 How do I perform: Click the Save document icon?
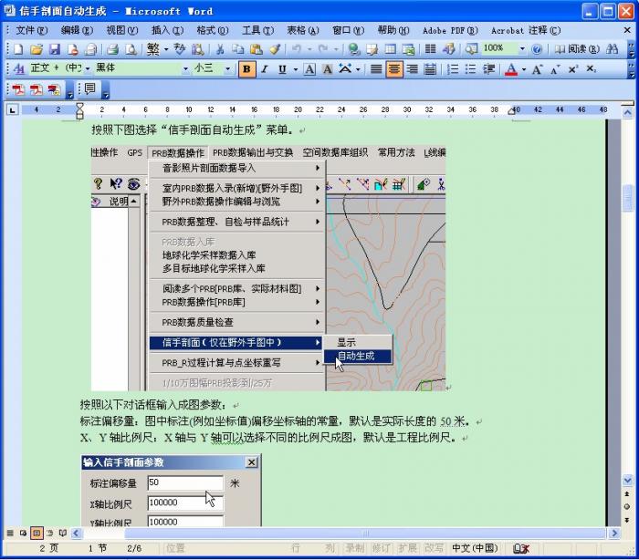pyautogui.click(x=55, y=48)
